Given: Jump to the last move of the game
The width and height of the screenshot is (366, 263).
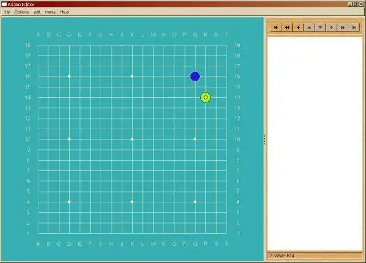Looking at the screenshot, I should coord(354,27).
